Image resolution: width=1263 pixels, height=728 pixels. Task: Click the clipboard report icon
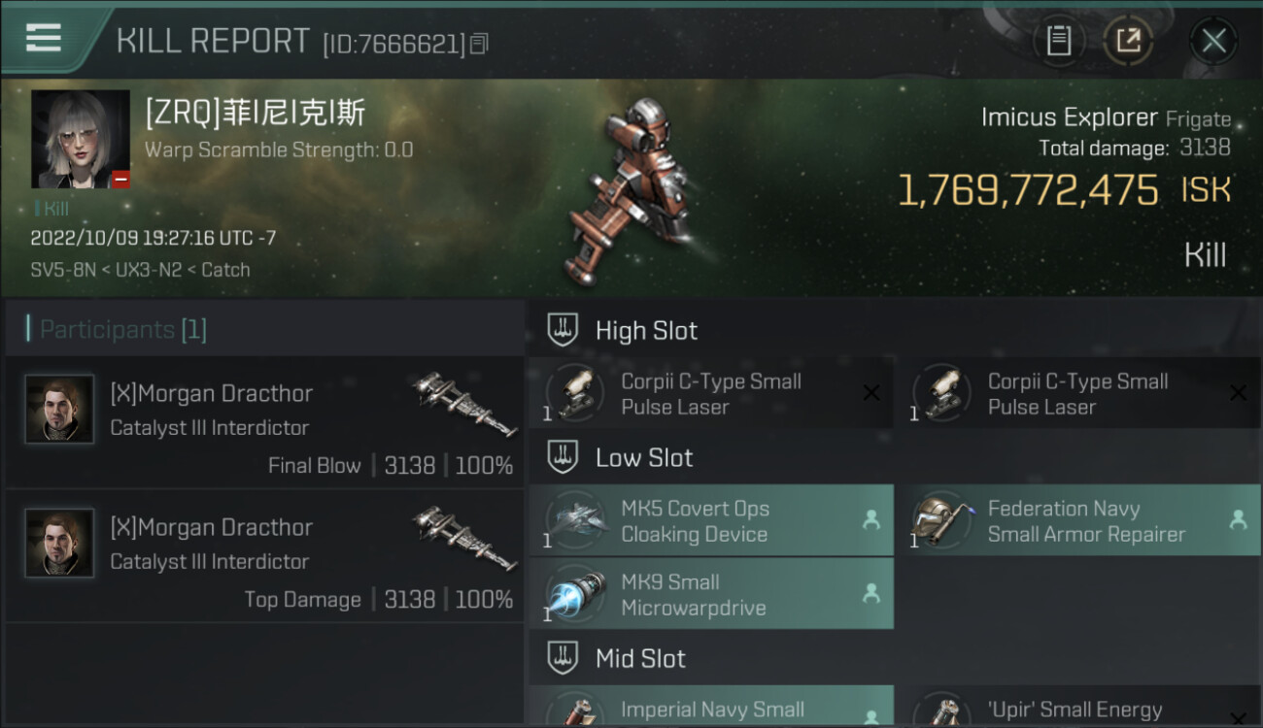coord(1058,41)
